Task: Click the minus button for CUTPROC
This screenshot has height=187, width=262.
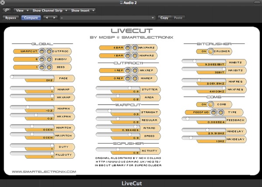Action: pos(42,51)
